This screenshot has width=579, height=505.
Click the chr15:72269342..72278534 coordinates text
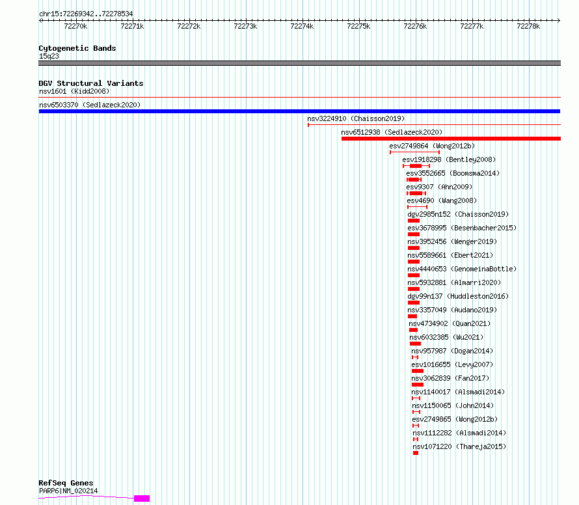(x=86, y=14)
